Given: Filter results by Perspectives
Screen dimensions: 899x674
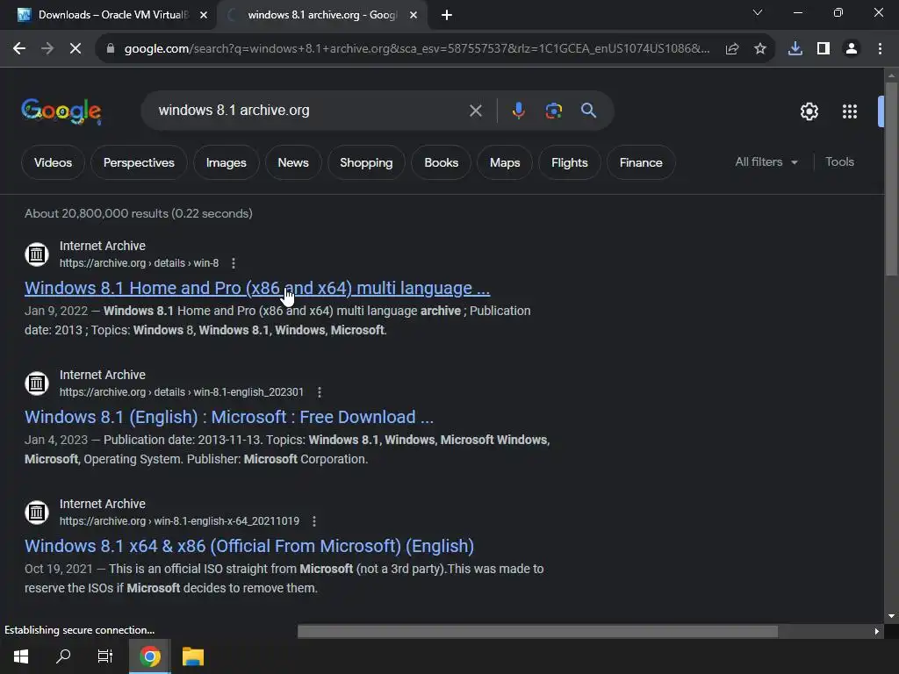Looking at the screenshot, I should 139,162.
